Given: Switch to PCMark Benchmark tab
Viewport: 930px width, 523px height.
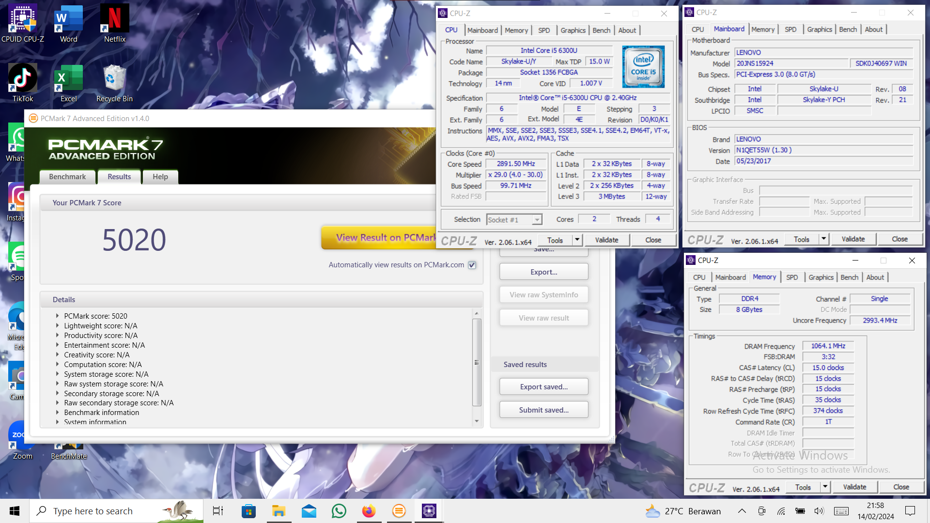Looking at the screenshot, I should click(x=67, y=177).
